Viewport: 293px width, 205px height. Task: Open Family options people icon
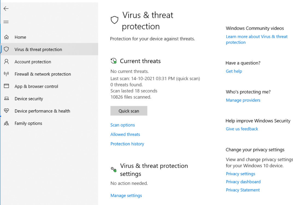tap(6, 123)
